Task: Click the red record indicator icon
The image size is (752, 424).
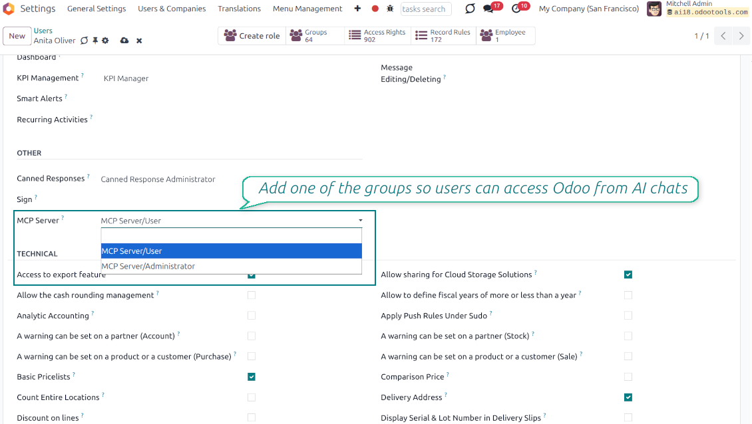Action: click(x=373, y=9)
